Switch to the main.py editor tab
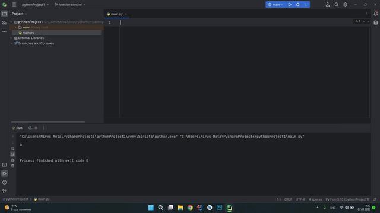 coord(116,14)
